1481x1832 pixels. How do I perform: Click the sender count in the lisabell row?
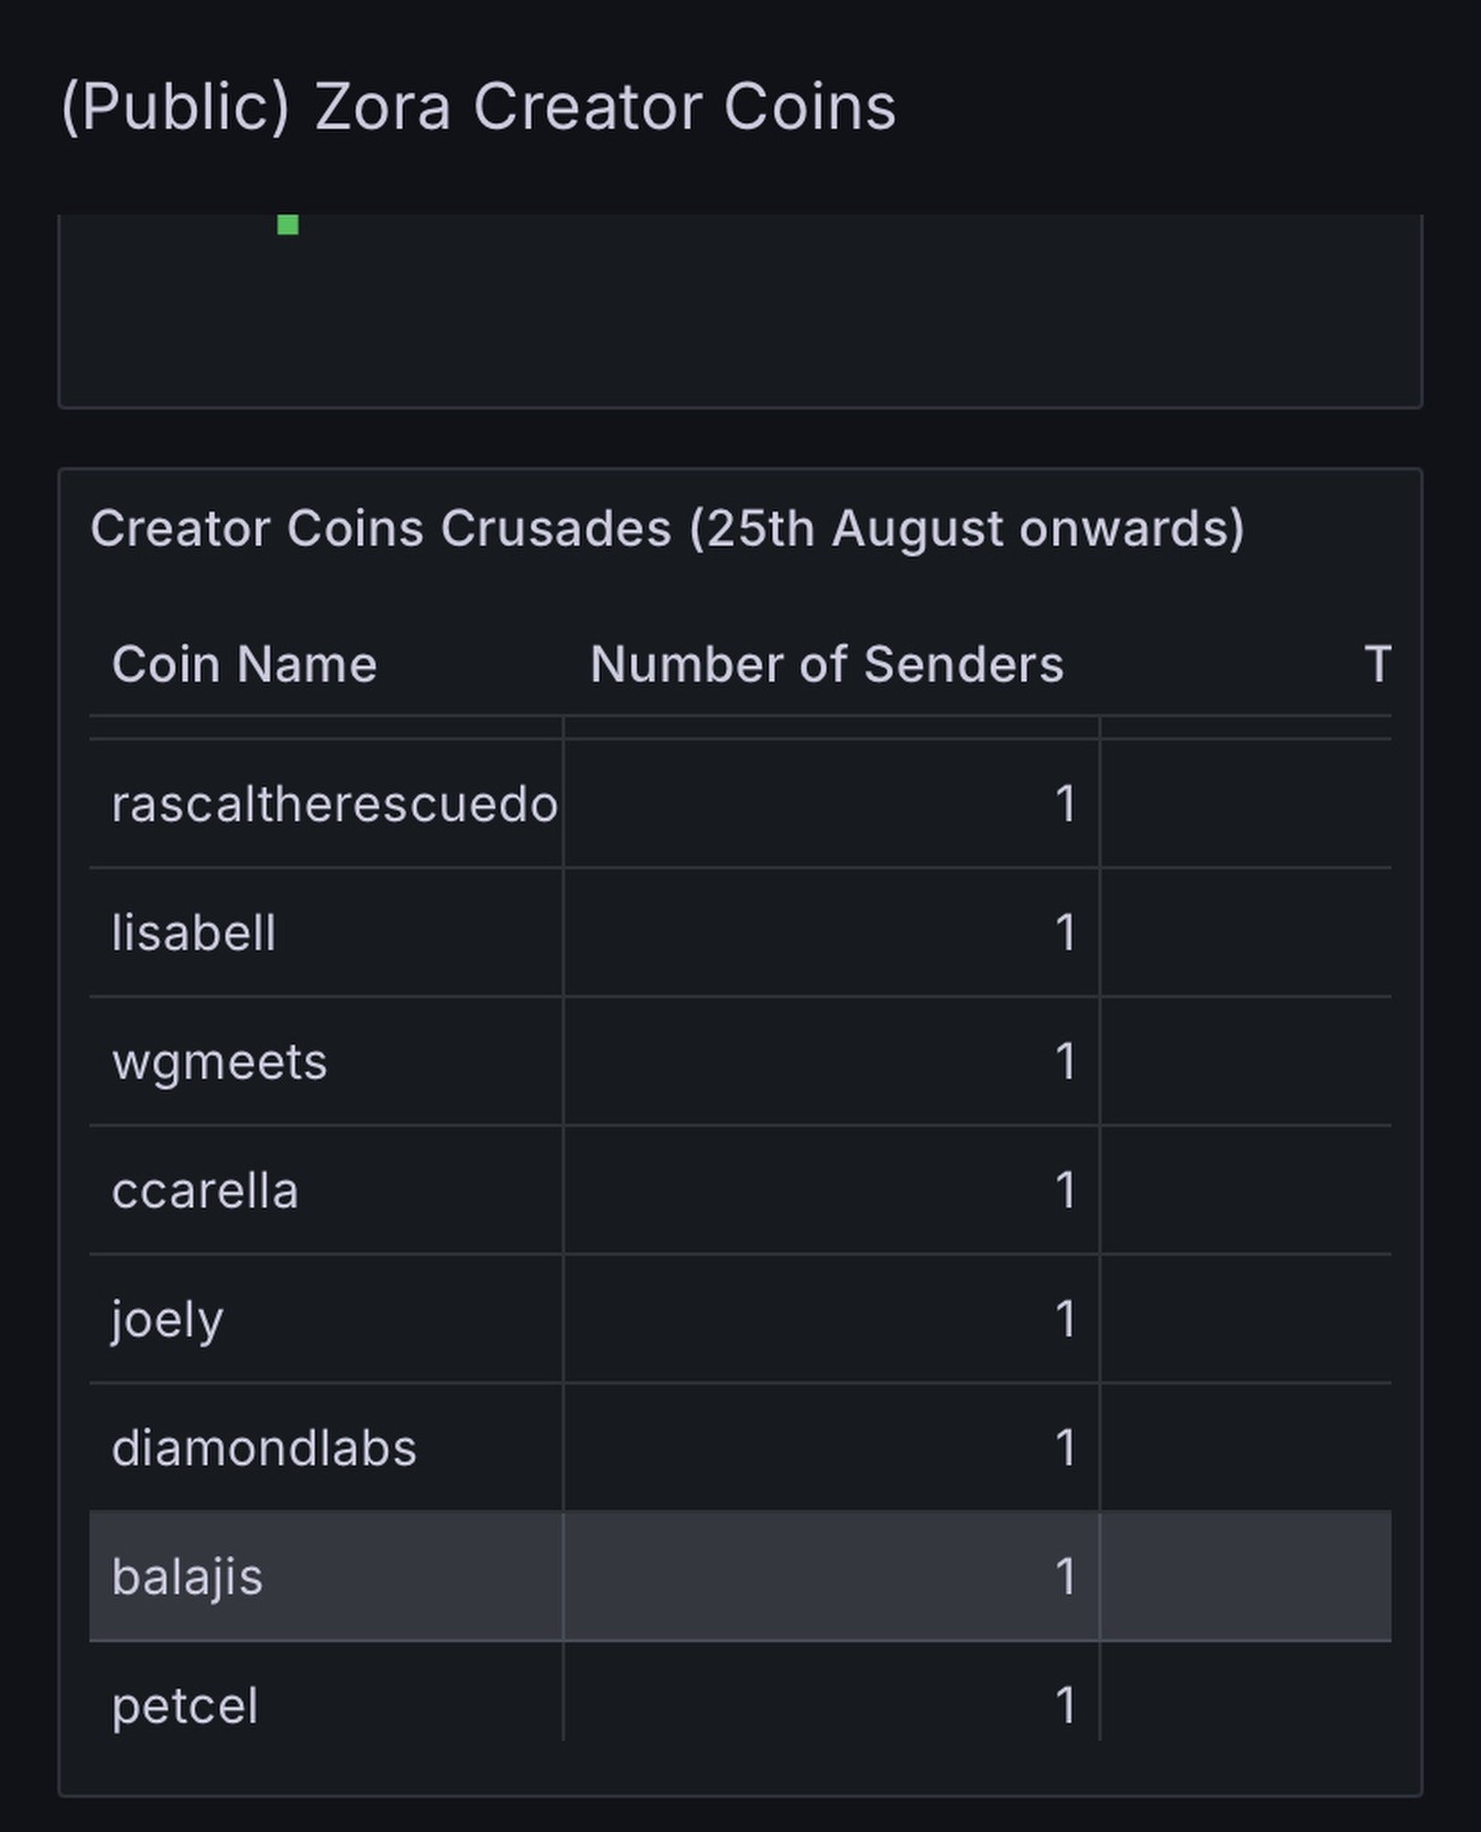[1064, 933]
